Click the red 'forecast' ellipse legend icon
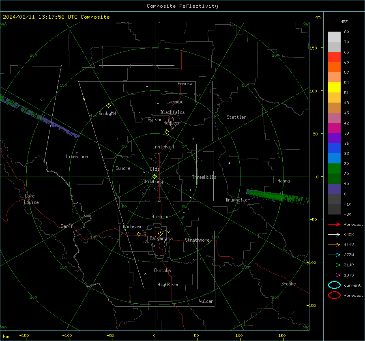 [334, 295]
